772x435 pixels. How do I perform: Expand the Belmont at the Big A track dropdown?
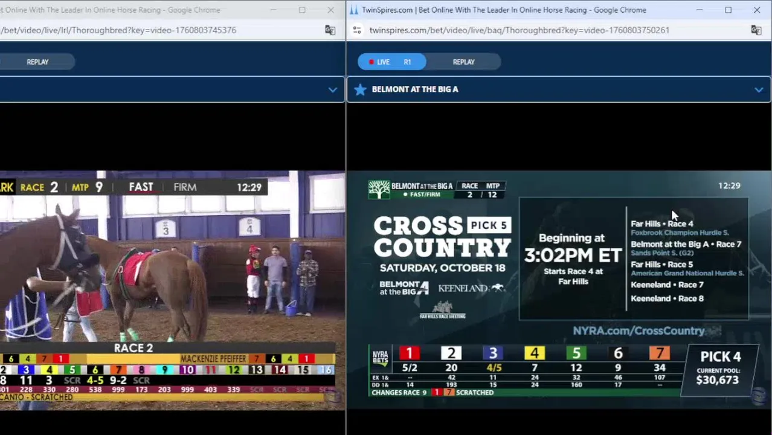tap(759, 89)
